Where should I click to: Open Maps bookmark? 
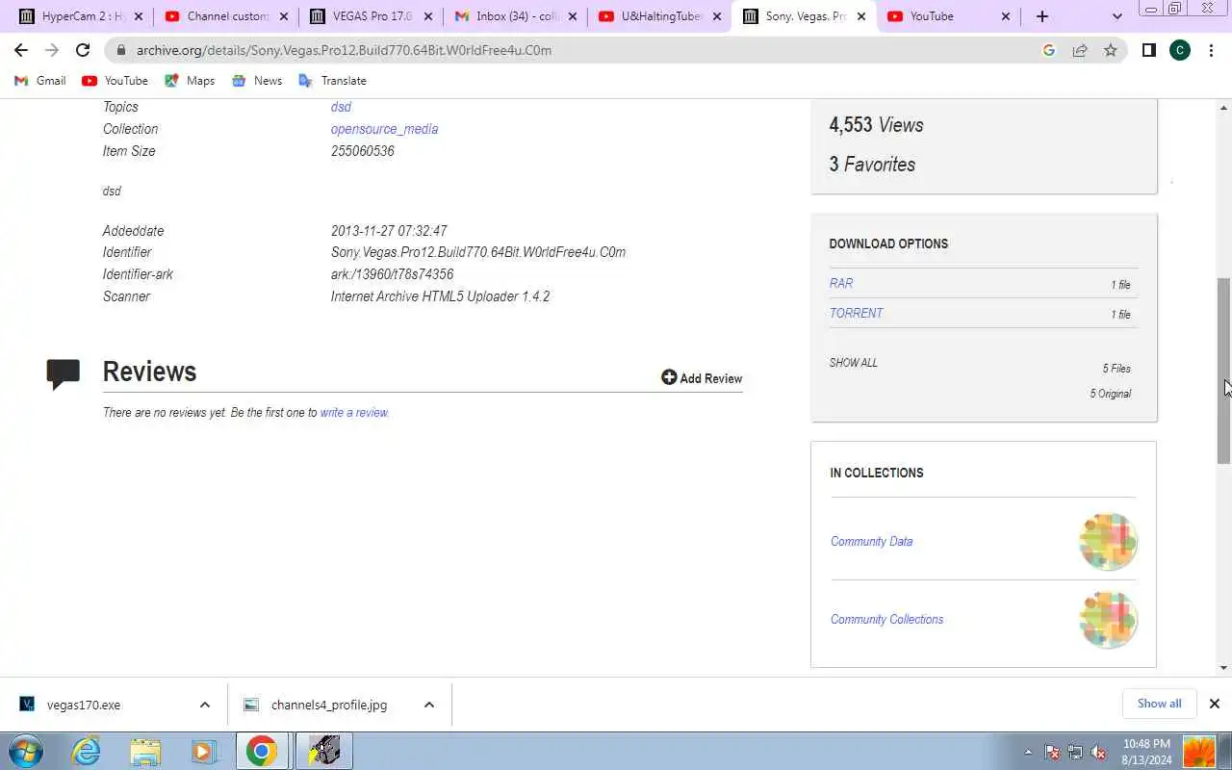[190, 81]
